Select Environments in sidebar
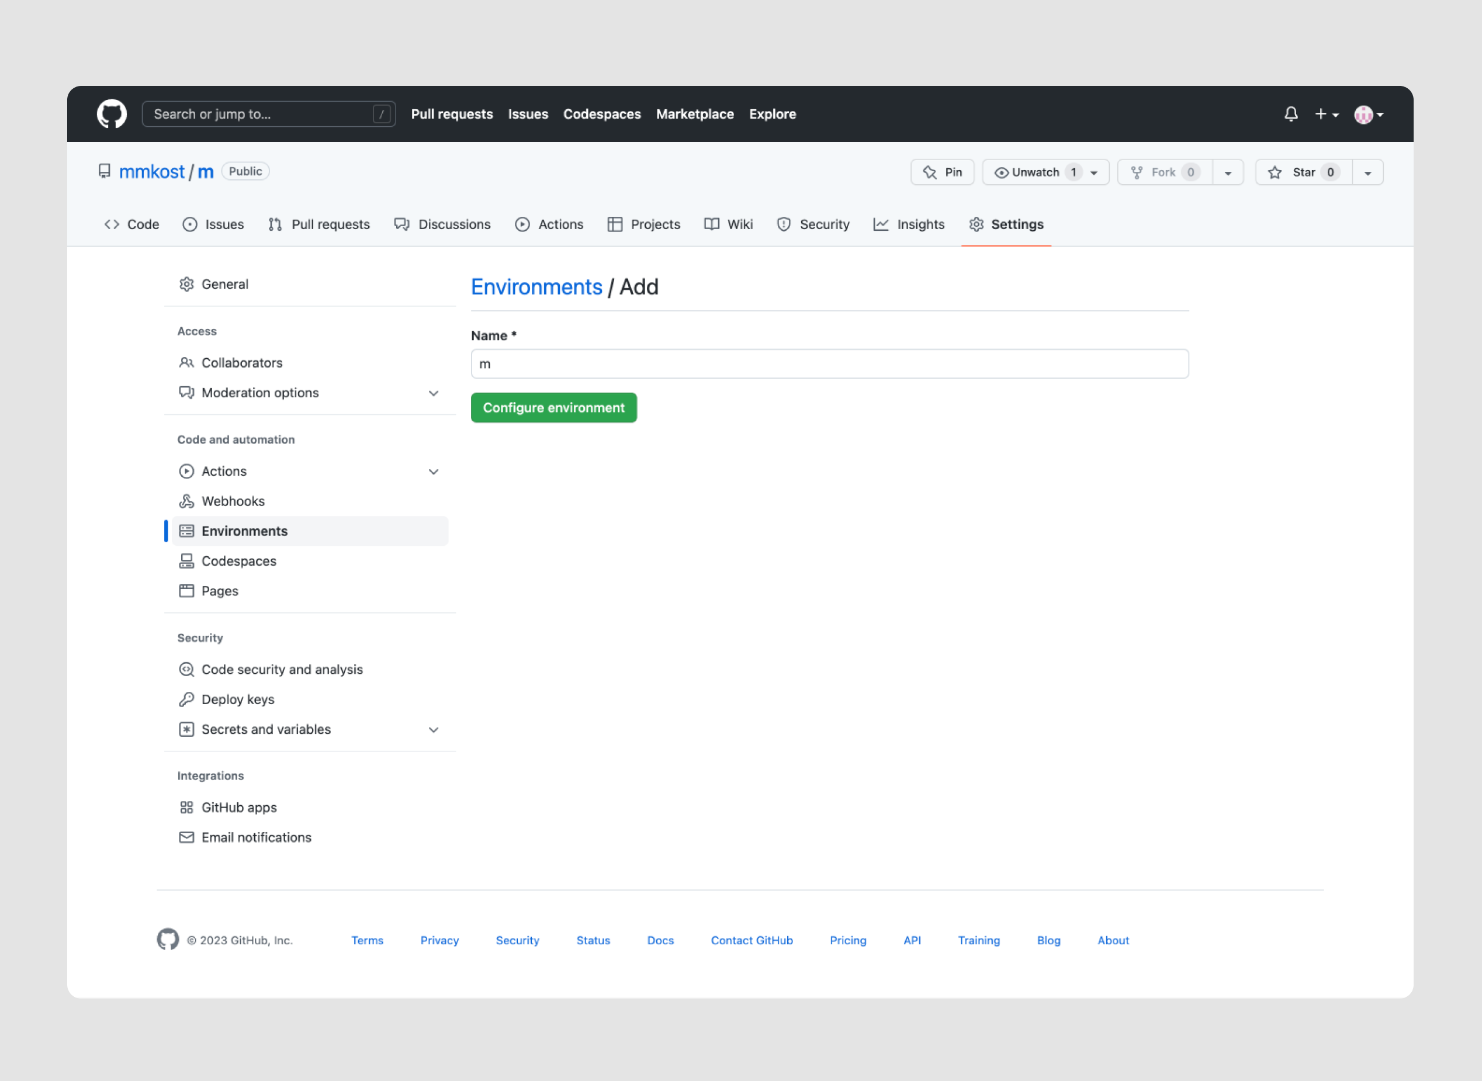 coord(310,531)
